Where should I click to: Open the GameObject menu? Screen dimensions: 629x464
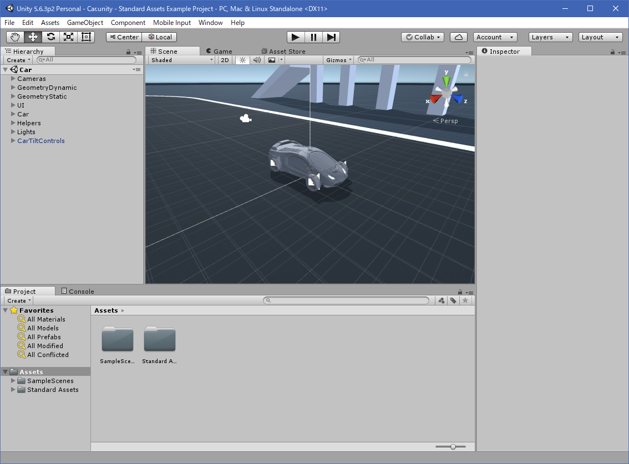pos(85,23)
